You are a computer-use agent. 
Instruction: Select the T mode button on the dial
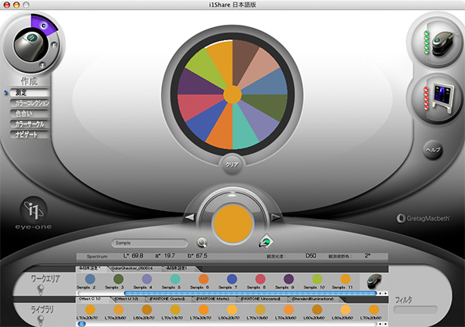(x=43, y=65)
